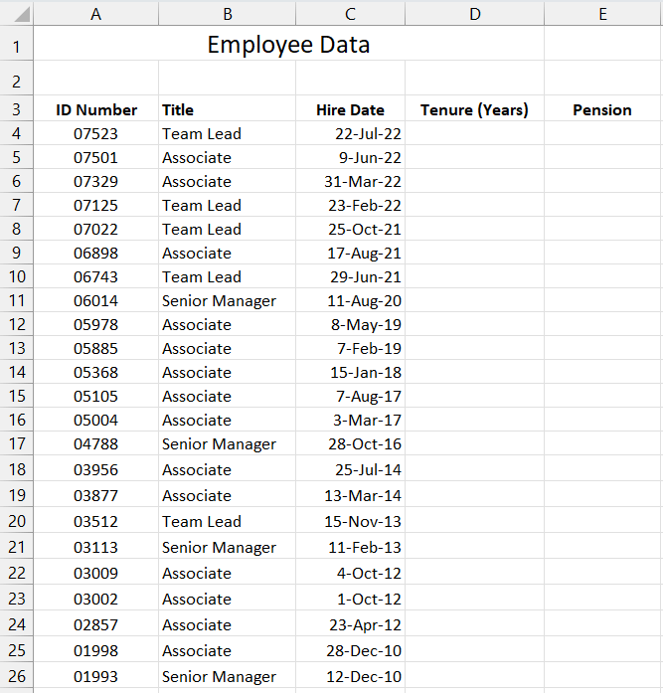The width and height of the screenshot is (663, 693).
Task: Select the empty Tenure cell in row 4
Action: [x=474, y=133]
